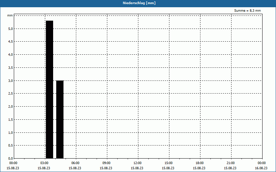Select the 3,5 y-axis value
Viewport: 276px width, 172px height.
[x=11, y=67]
